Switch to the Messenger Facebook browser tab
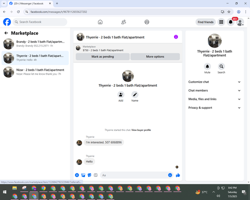 click(x=30, y=4)
